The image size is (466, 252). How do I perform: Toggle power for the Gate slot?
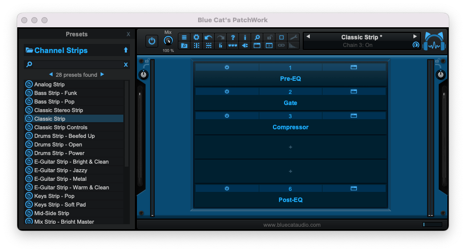pyautogui.click(x=227, y=91)
